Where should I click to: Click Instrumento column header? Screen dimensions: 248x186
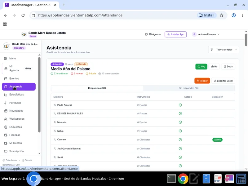click(143, 97)
